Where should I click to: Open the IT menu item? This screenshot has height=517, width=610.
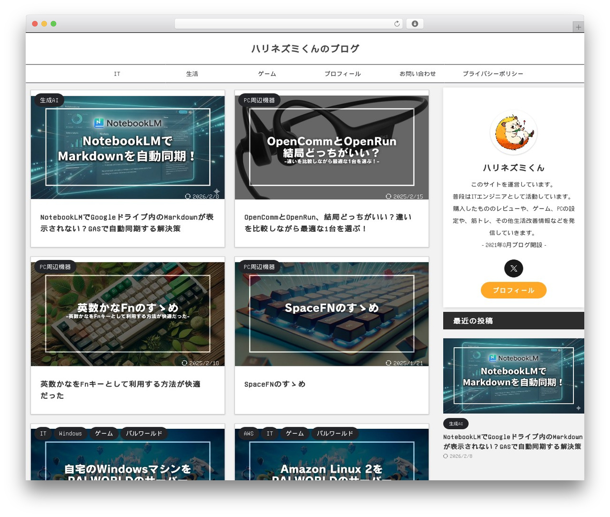[x=117, y=74]
